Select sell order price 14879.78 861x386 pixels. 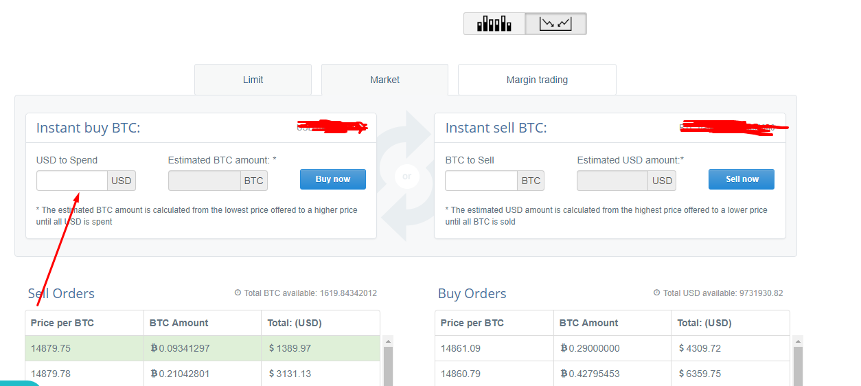tap(51, 374)
